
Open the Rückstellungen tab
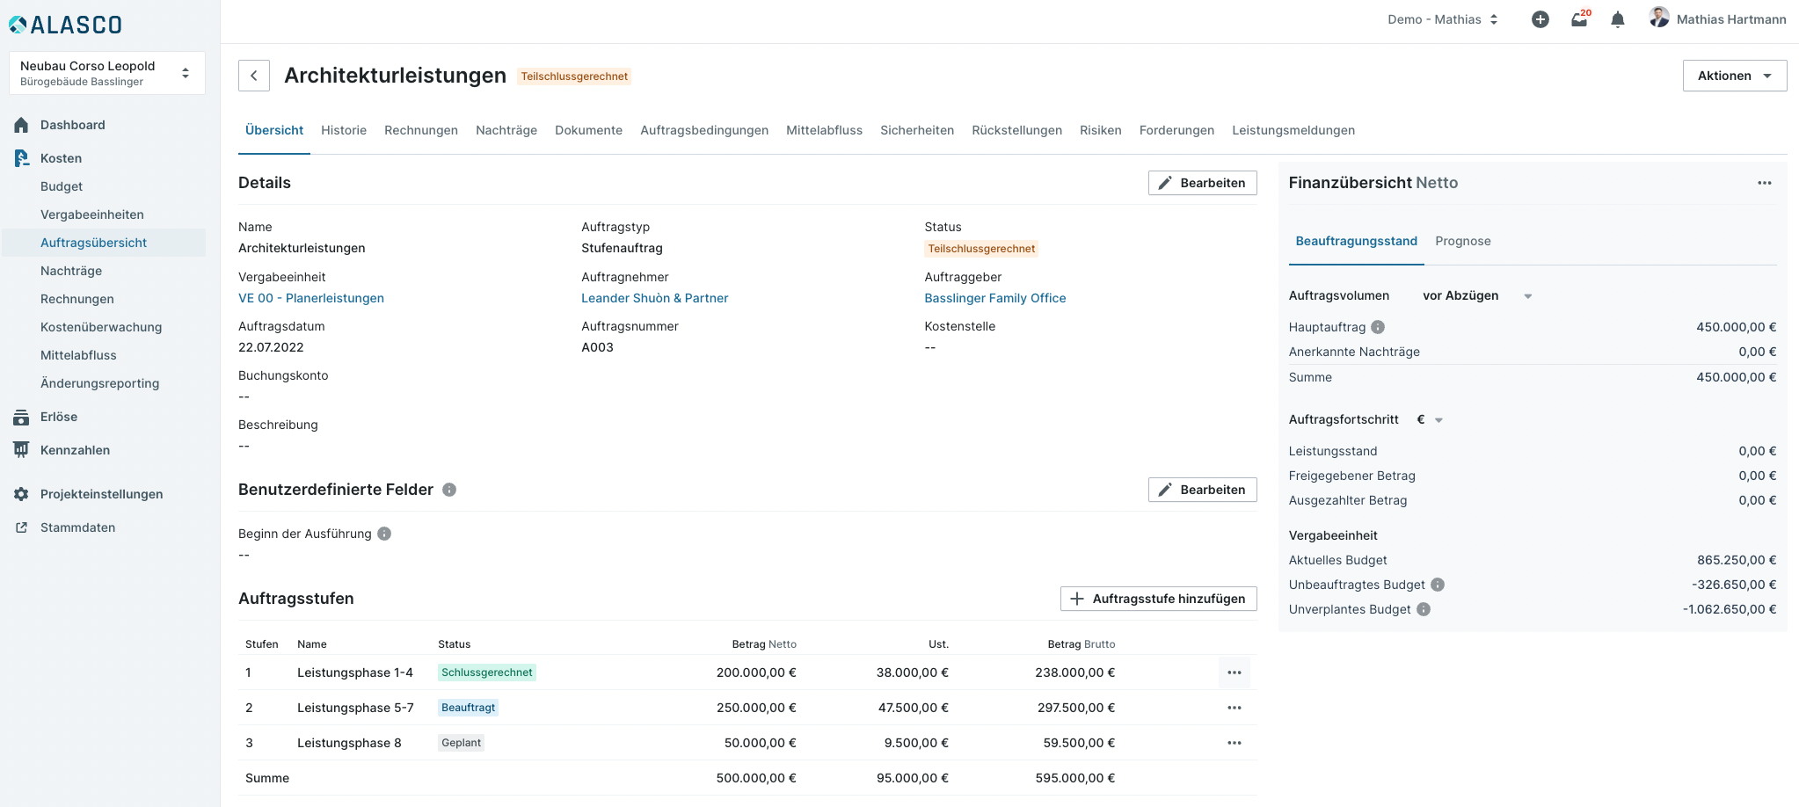coord(1016,130)
